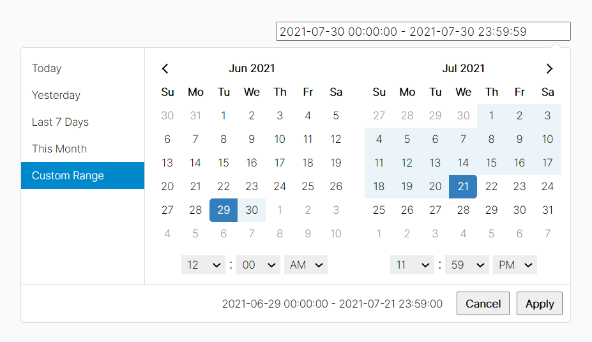Select July 31 in the calendar

coord(547,210)
